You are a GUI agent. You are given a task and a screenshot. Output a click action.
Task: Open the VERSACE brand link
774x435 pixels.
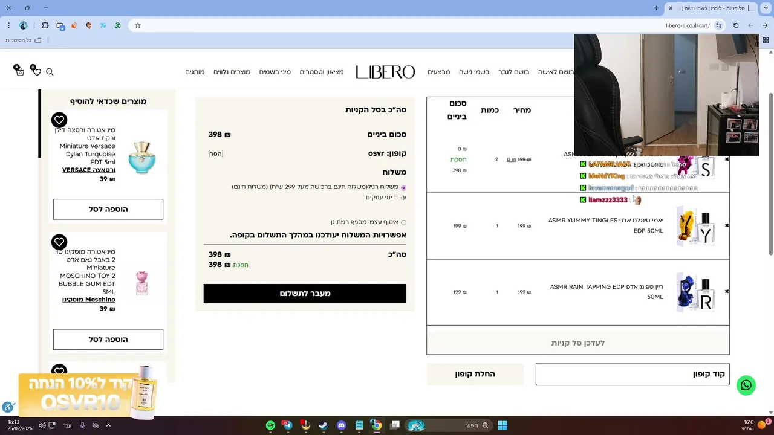pyautogui.click(x=89, y=170)
